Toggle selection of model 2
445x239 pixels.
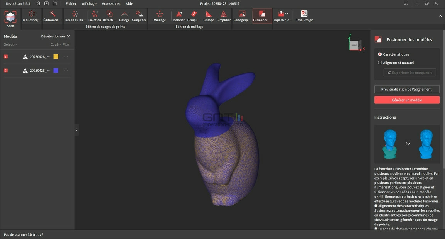[6, 70]
